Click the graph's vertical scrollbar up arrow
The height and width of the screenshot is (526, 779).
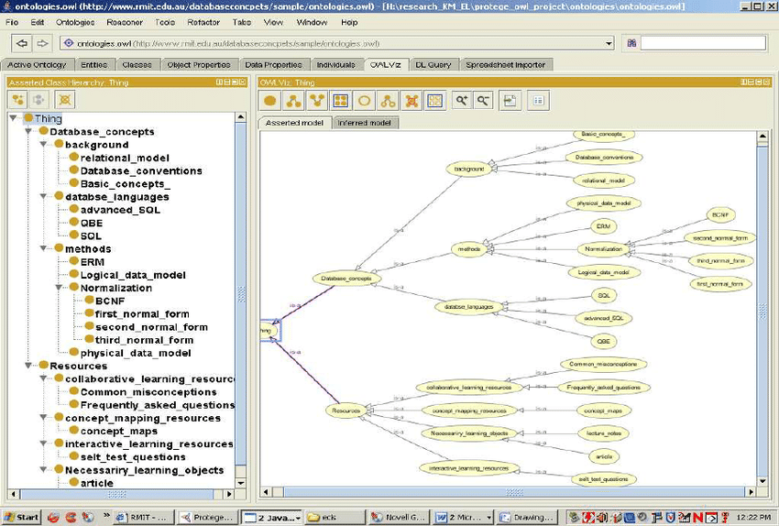tap(763, 135)
